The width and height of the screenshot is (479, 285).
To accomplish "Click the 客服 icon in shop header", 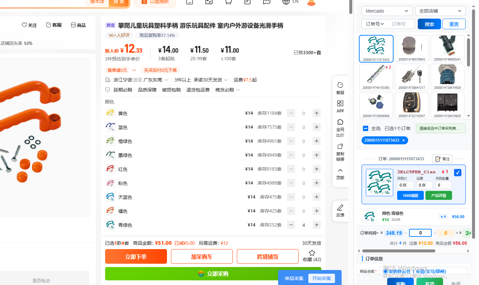I will pyautogui.click(x=49, y=25).
